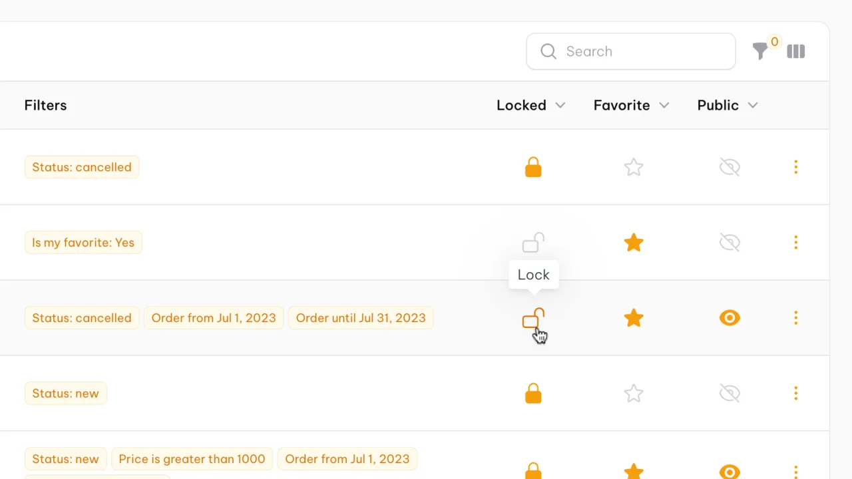Image resolution: width=852 pixels, height=479 pixels.
Task: Lock the 'Is my favorite: Yes' filter row
Action: (533, 242)
